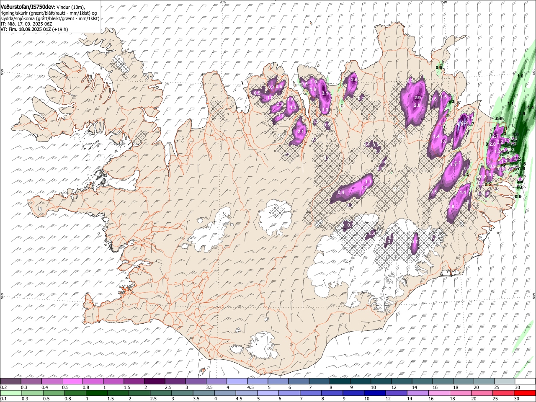Click the '2.6' snowfall value on the map
The width and height of the screenshot is (536, 402).
[354, 80]
